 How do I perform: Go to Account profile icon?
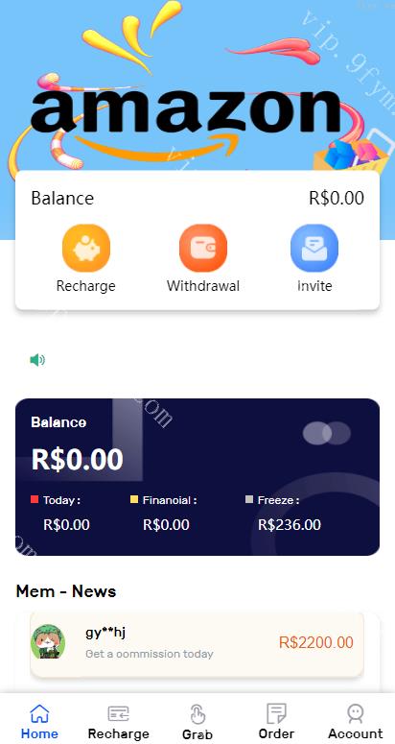pos(356,713)
